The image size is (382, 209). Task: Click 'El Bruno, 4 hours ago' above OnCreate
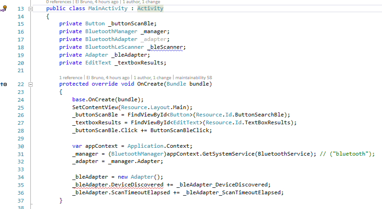109,77
